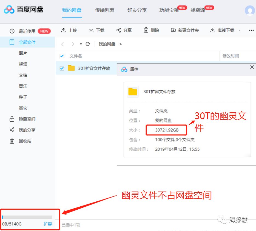Viewport: 256px width, 231px height.
Task: Go back with the left arrow
Action: pos(62,44)
